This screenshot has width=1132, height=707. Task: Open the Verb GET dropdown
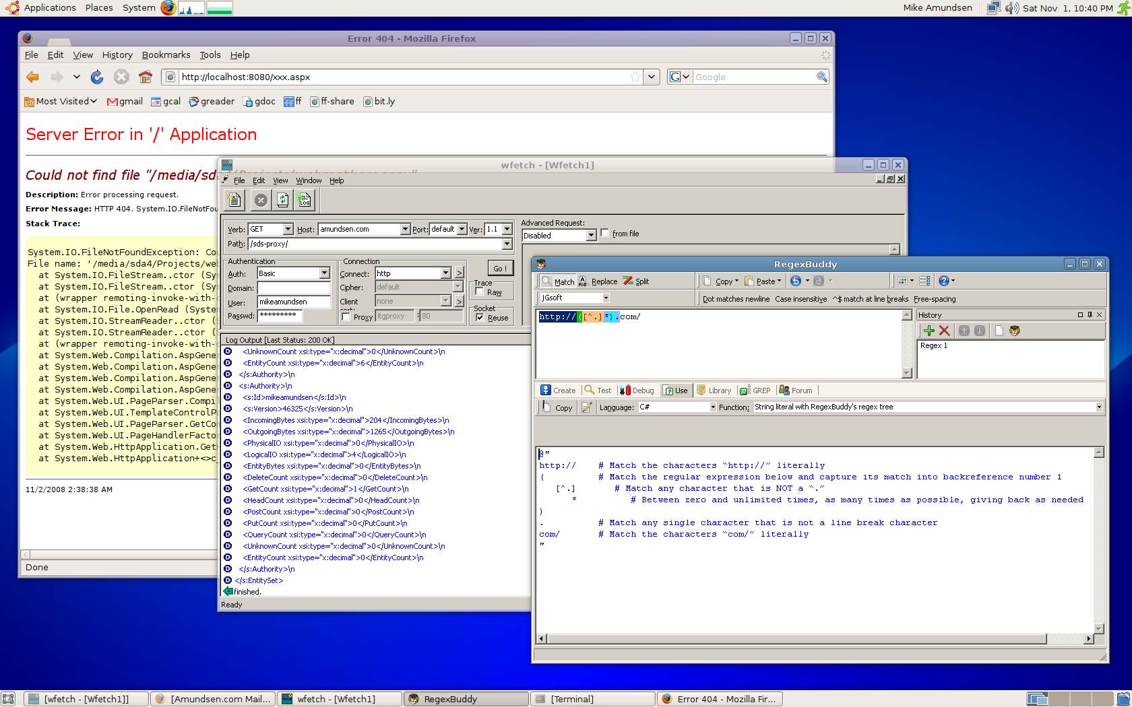[x=288, y=229]
